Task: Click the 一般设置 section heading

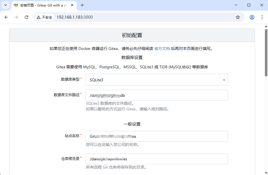Action: [x=132, y=124]
